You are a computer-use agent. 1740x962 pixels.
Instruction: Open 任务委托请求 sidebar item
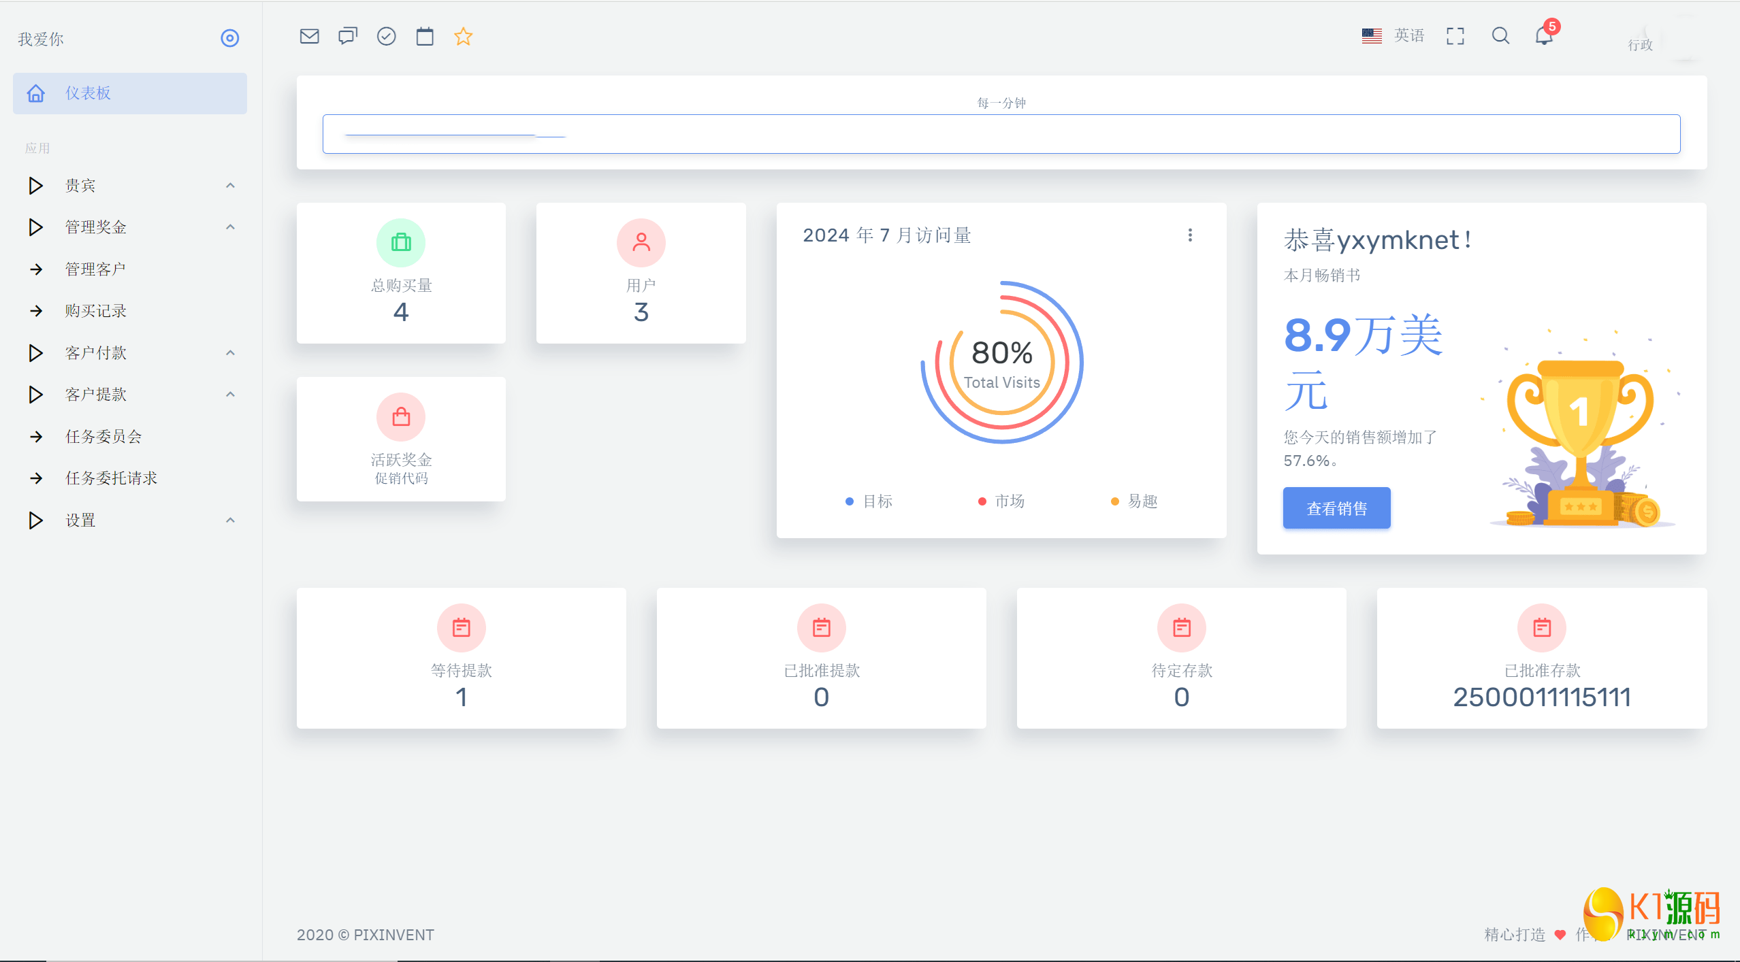pyautogui.click(x=130, y=478)
